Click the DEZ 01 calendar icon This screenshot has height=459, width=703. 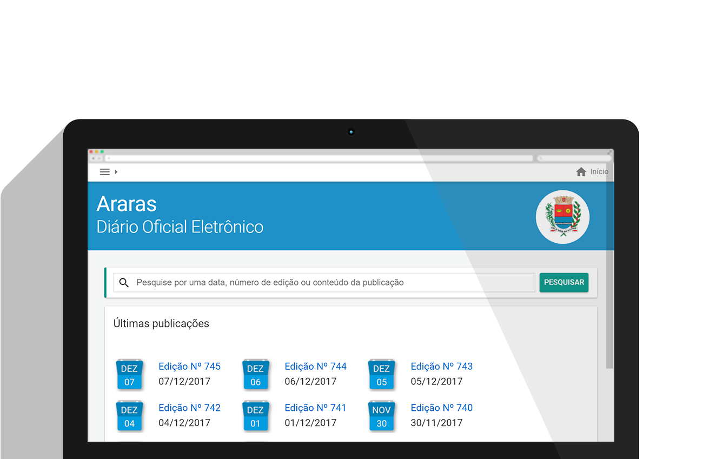[255, 416]
